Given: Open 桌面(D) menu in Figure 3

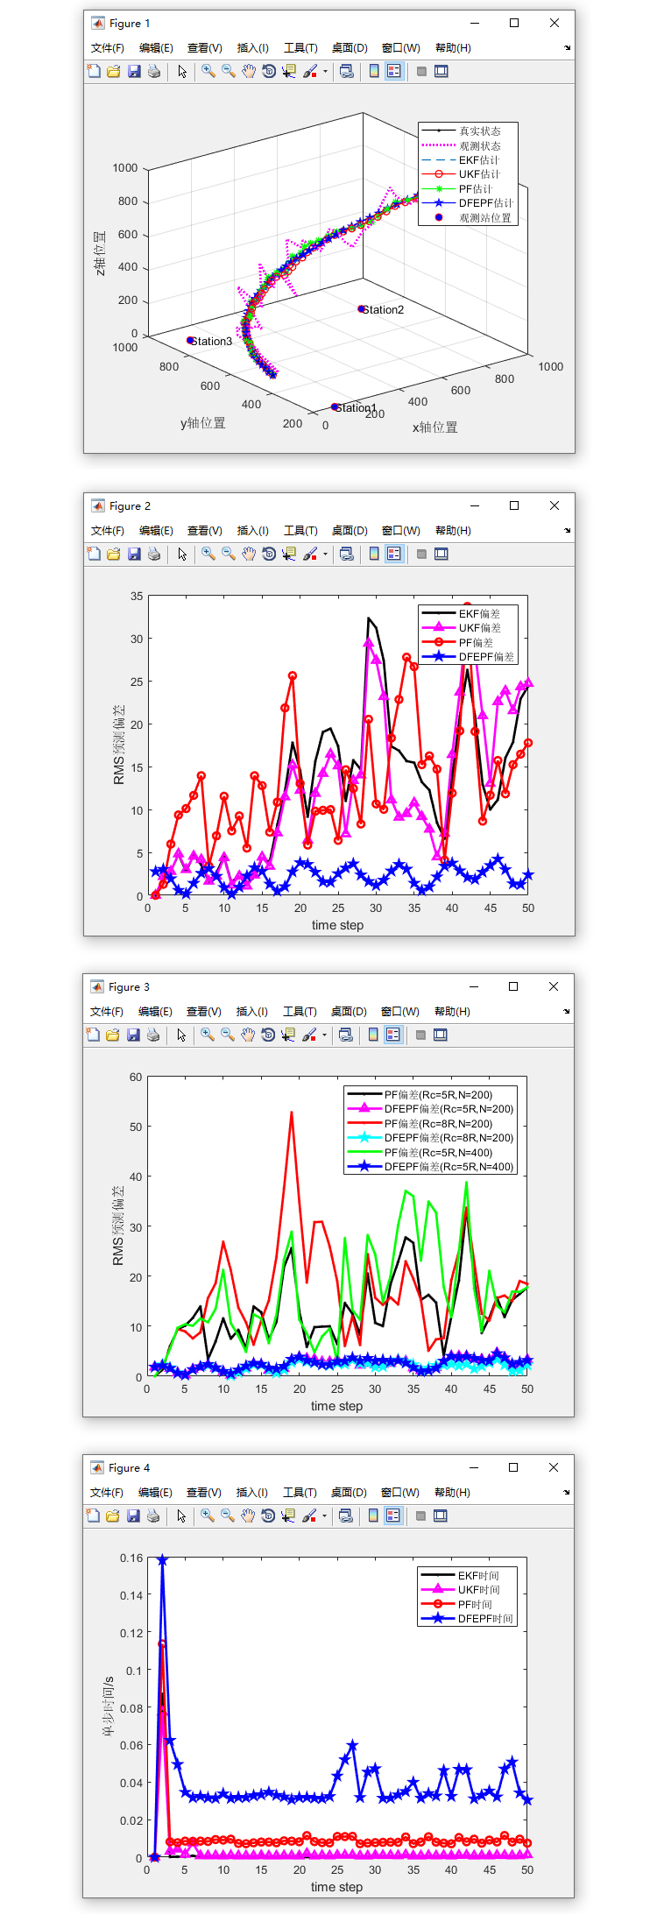Looking at the screenshot, I should (x=349, y=1012).
